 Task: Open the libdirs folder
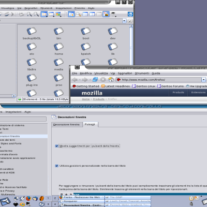coord(32,65)
